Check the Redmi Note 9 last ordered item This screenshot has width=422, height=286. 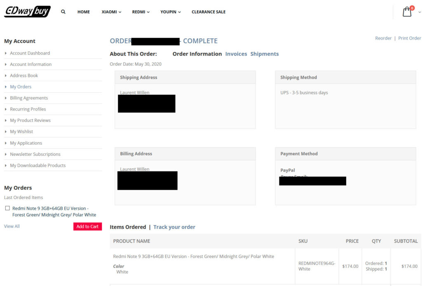point(7,208)
